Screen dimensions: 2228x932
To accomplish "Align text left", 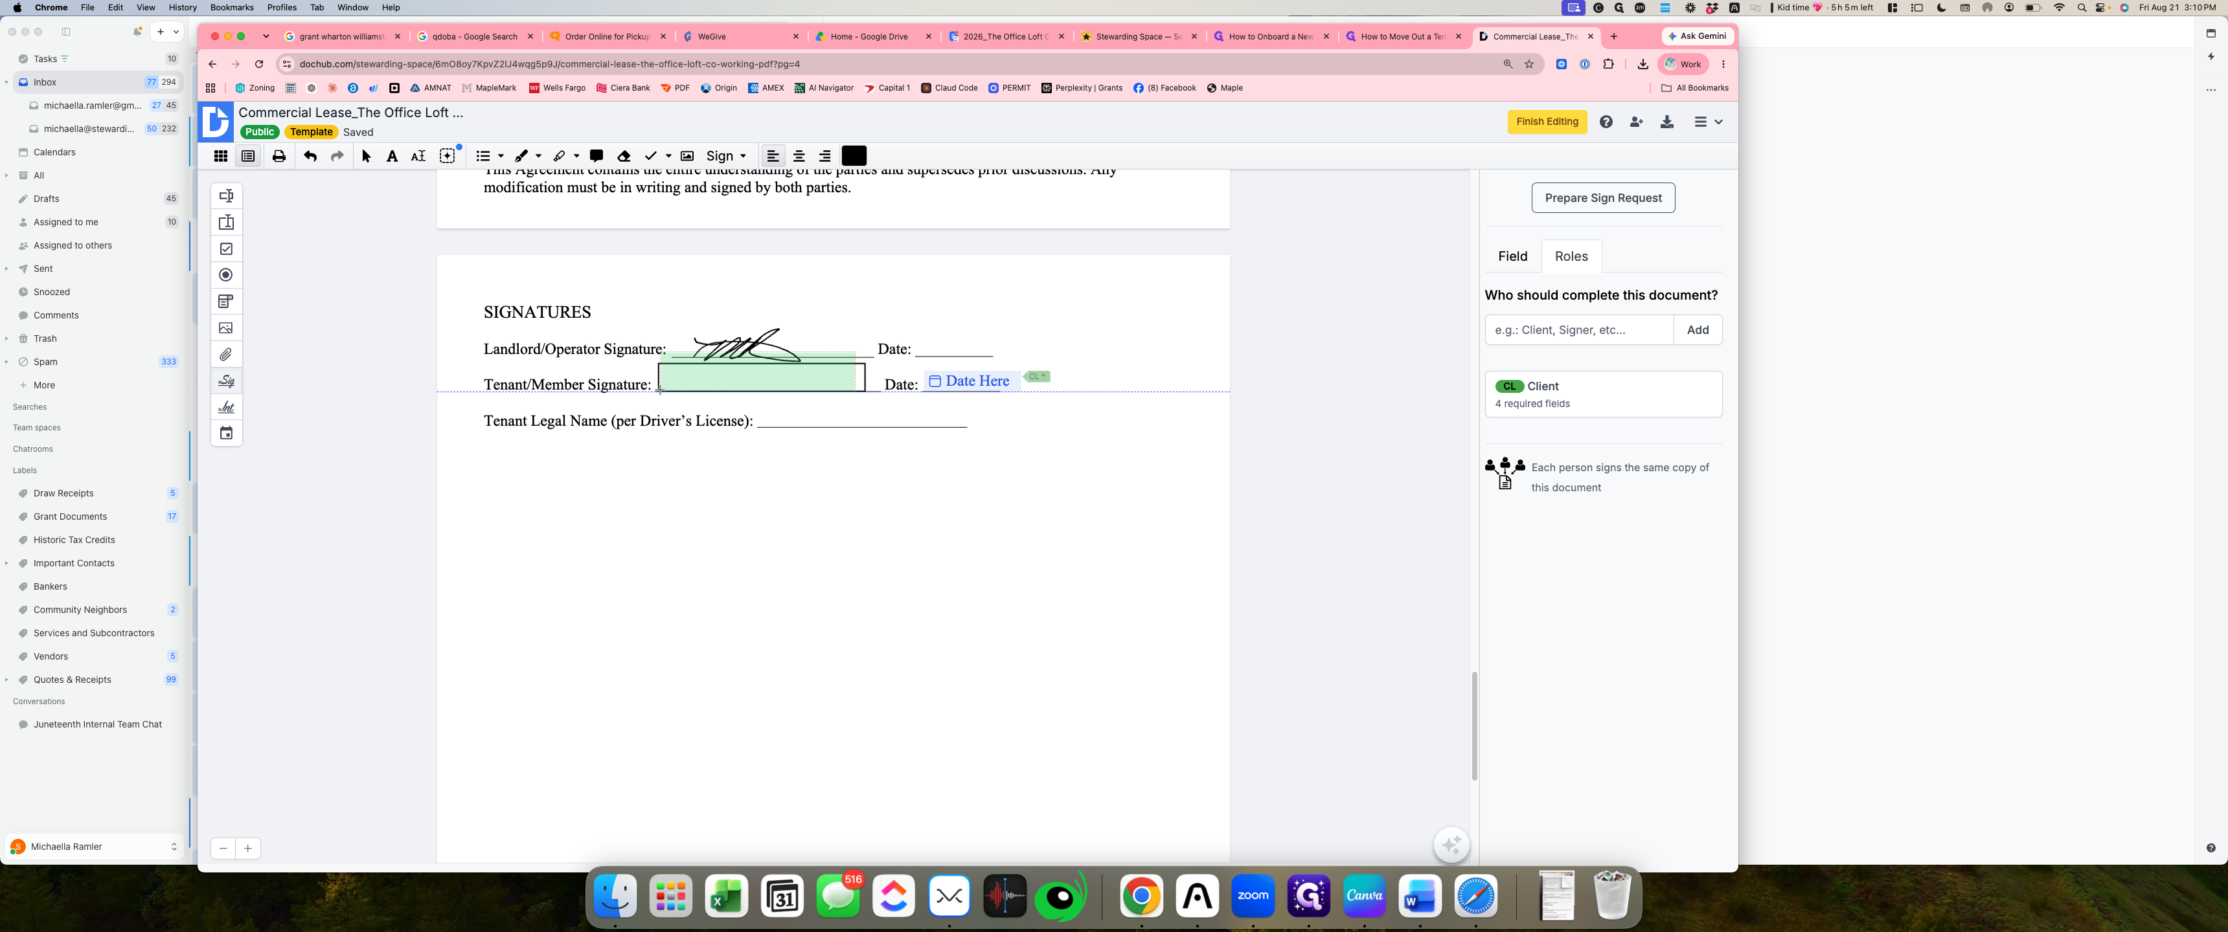I will (x=773, y=155).
